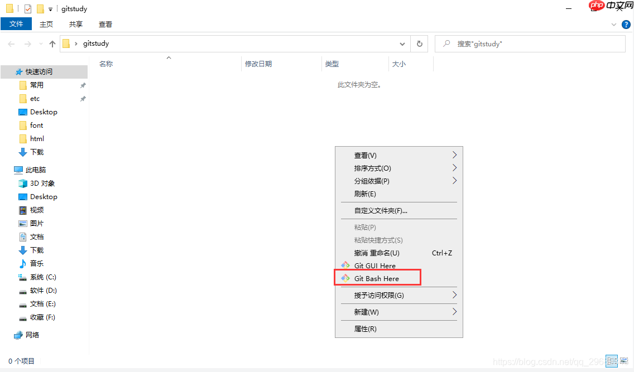Open Git GUI Here from context menu
This screenshot has height=372, width=634.
398,265
